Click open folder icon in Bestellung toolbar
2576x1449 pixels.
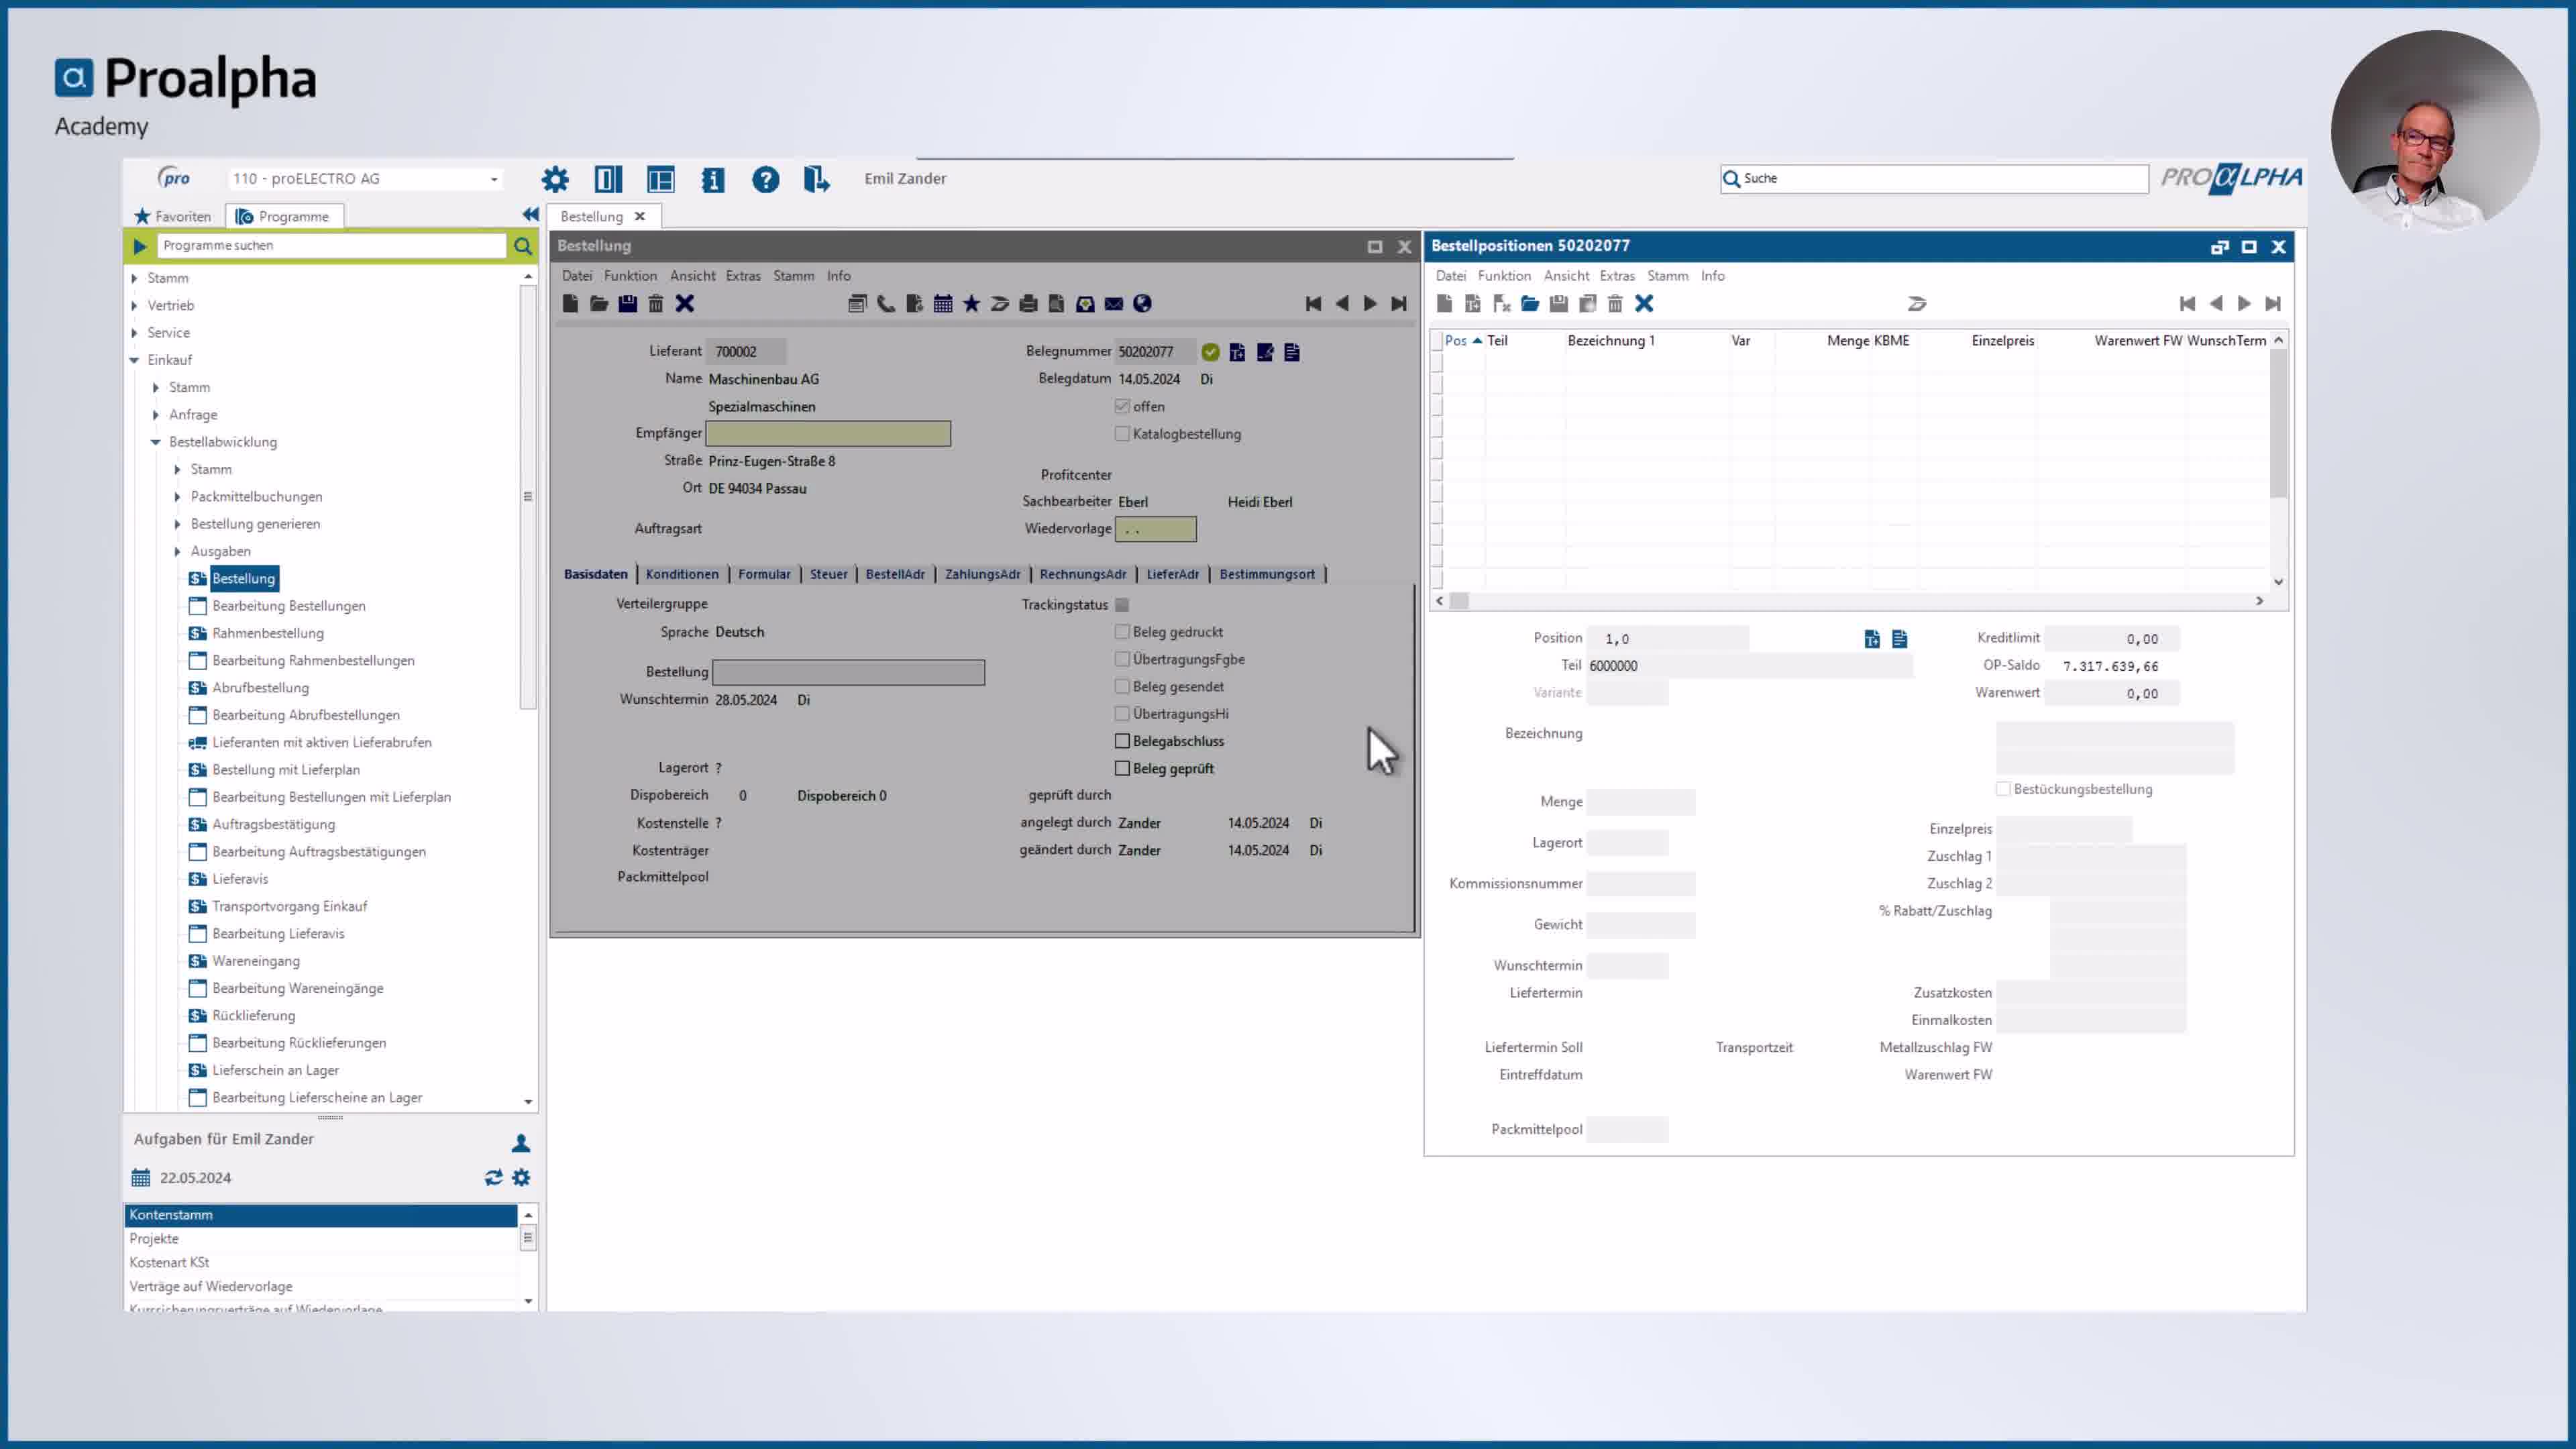tap(598, 304)
